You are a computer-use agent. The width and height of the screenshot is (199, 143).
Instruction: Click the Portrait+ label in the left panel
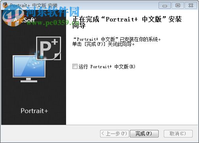click(34, 111)
